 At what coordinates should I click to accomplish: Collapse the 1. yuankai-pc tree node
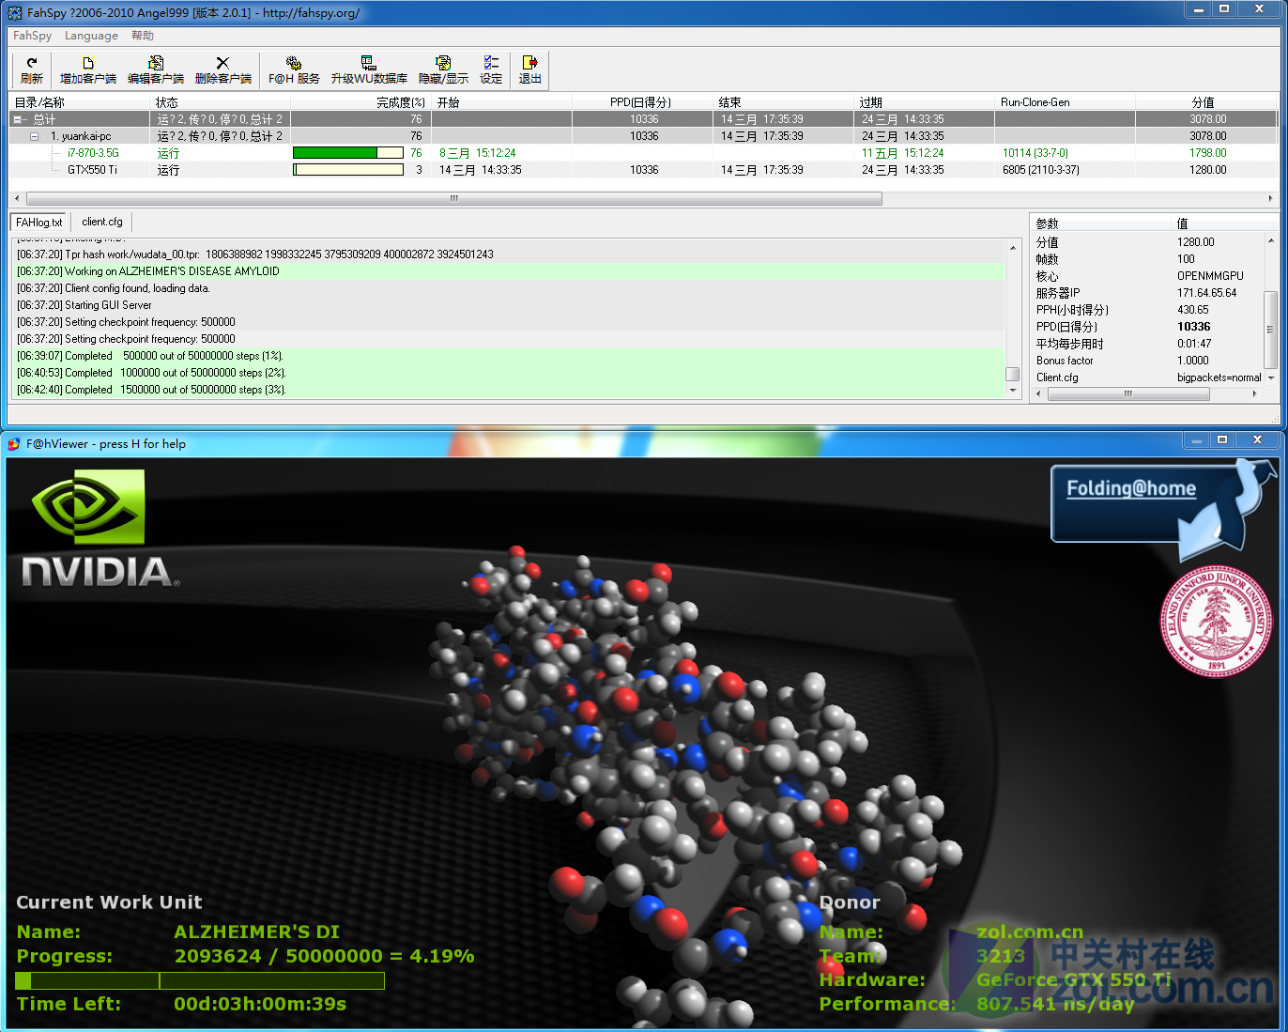click(x=34, y=136)
